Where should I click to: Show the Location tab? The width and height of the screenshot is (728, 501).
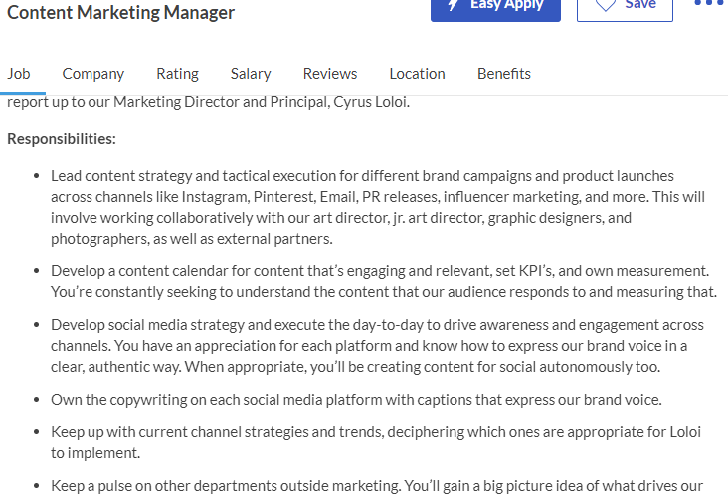(418, 74)
